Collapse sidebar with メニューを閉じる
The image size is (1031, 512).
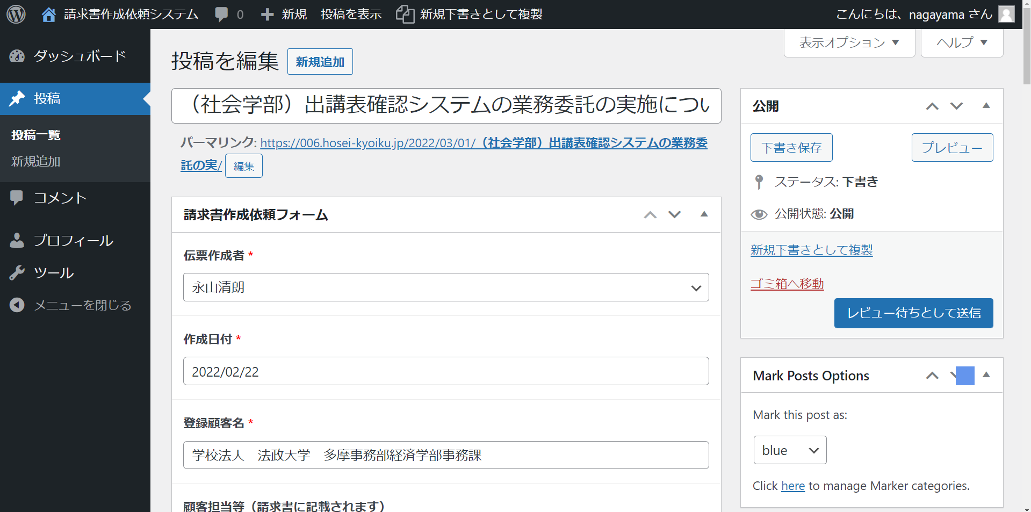(82, 305)
